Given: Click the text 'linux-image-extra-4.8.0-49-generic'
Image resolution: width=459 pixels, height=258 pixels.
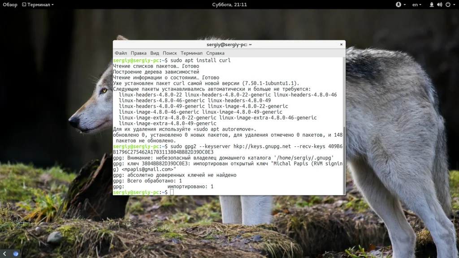Looking at the screenshot, I should pos(168,124).
